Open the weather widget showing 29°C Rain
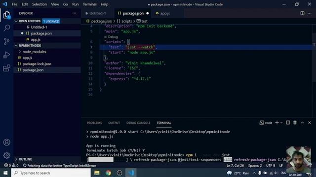 (x=238, y=173)
